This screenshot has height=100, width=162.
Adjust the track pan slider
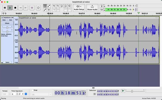7,32
